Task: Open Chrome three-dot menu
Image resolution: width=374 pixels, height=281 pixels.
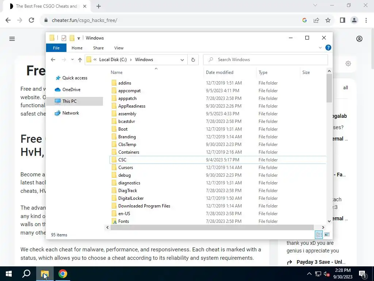Action: 366,20
